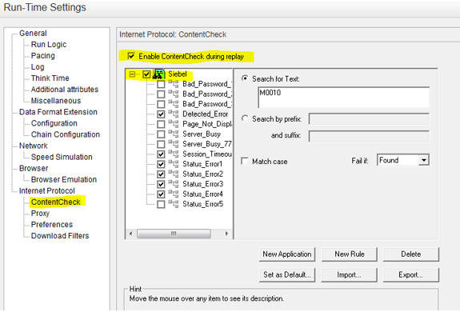
Task: Open Speed Simulation settings
Action: (x=62, y=157)
